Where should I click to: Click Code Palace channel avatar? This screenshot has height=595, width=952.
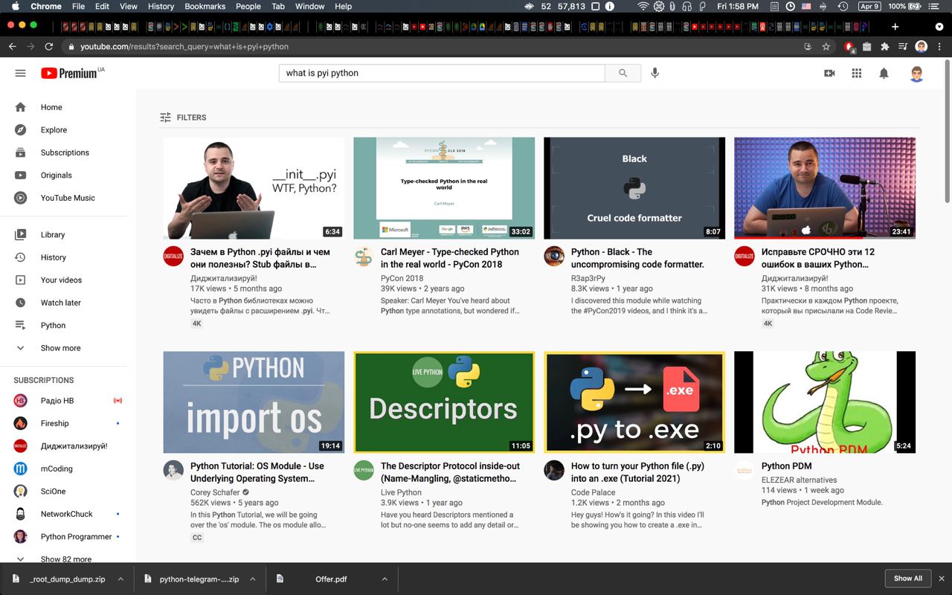(554, 470)
